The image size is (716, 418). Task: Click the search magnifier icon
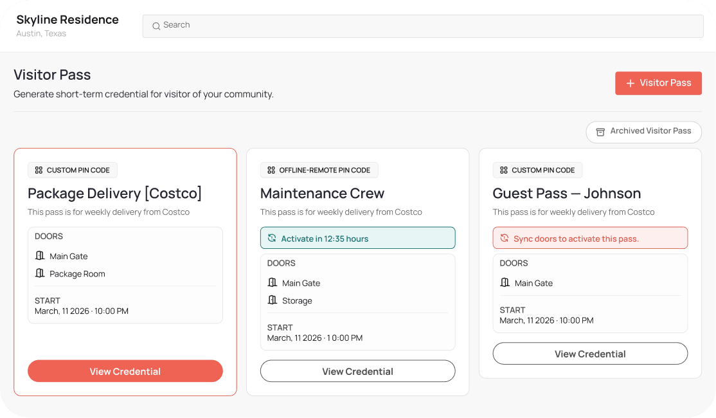coord(156,26)
